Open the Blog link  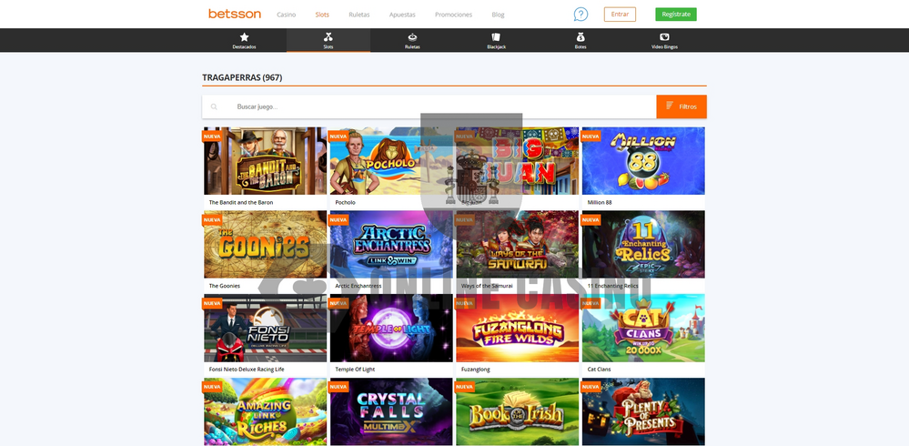tap(498, 15)
